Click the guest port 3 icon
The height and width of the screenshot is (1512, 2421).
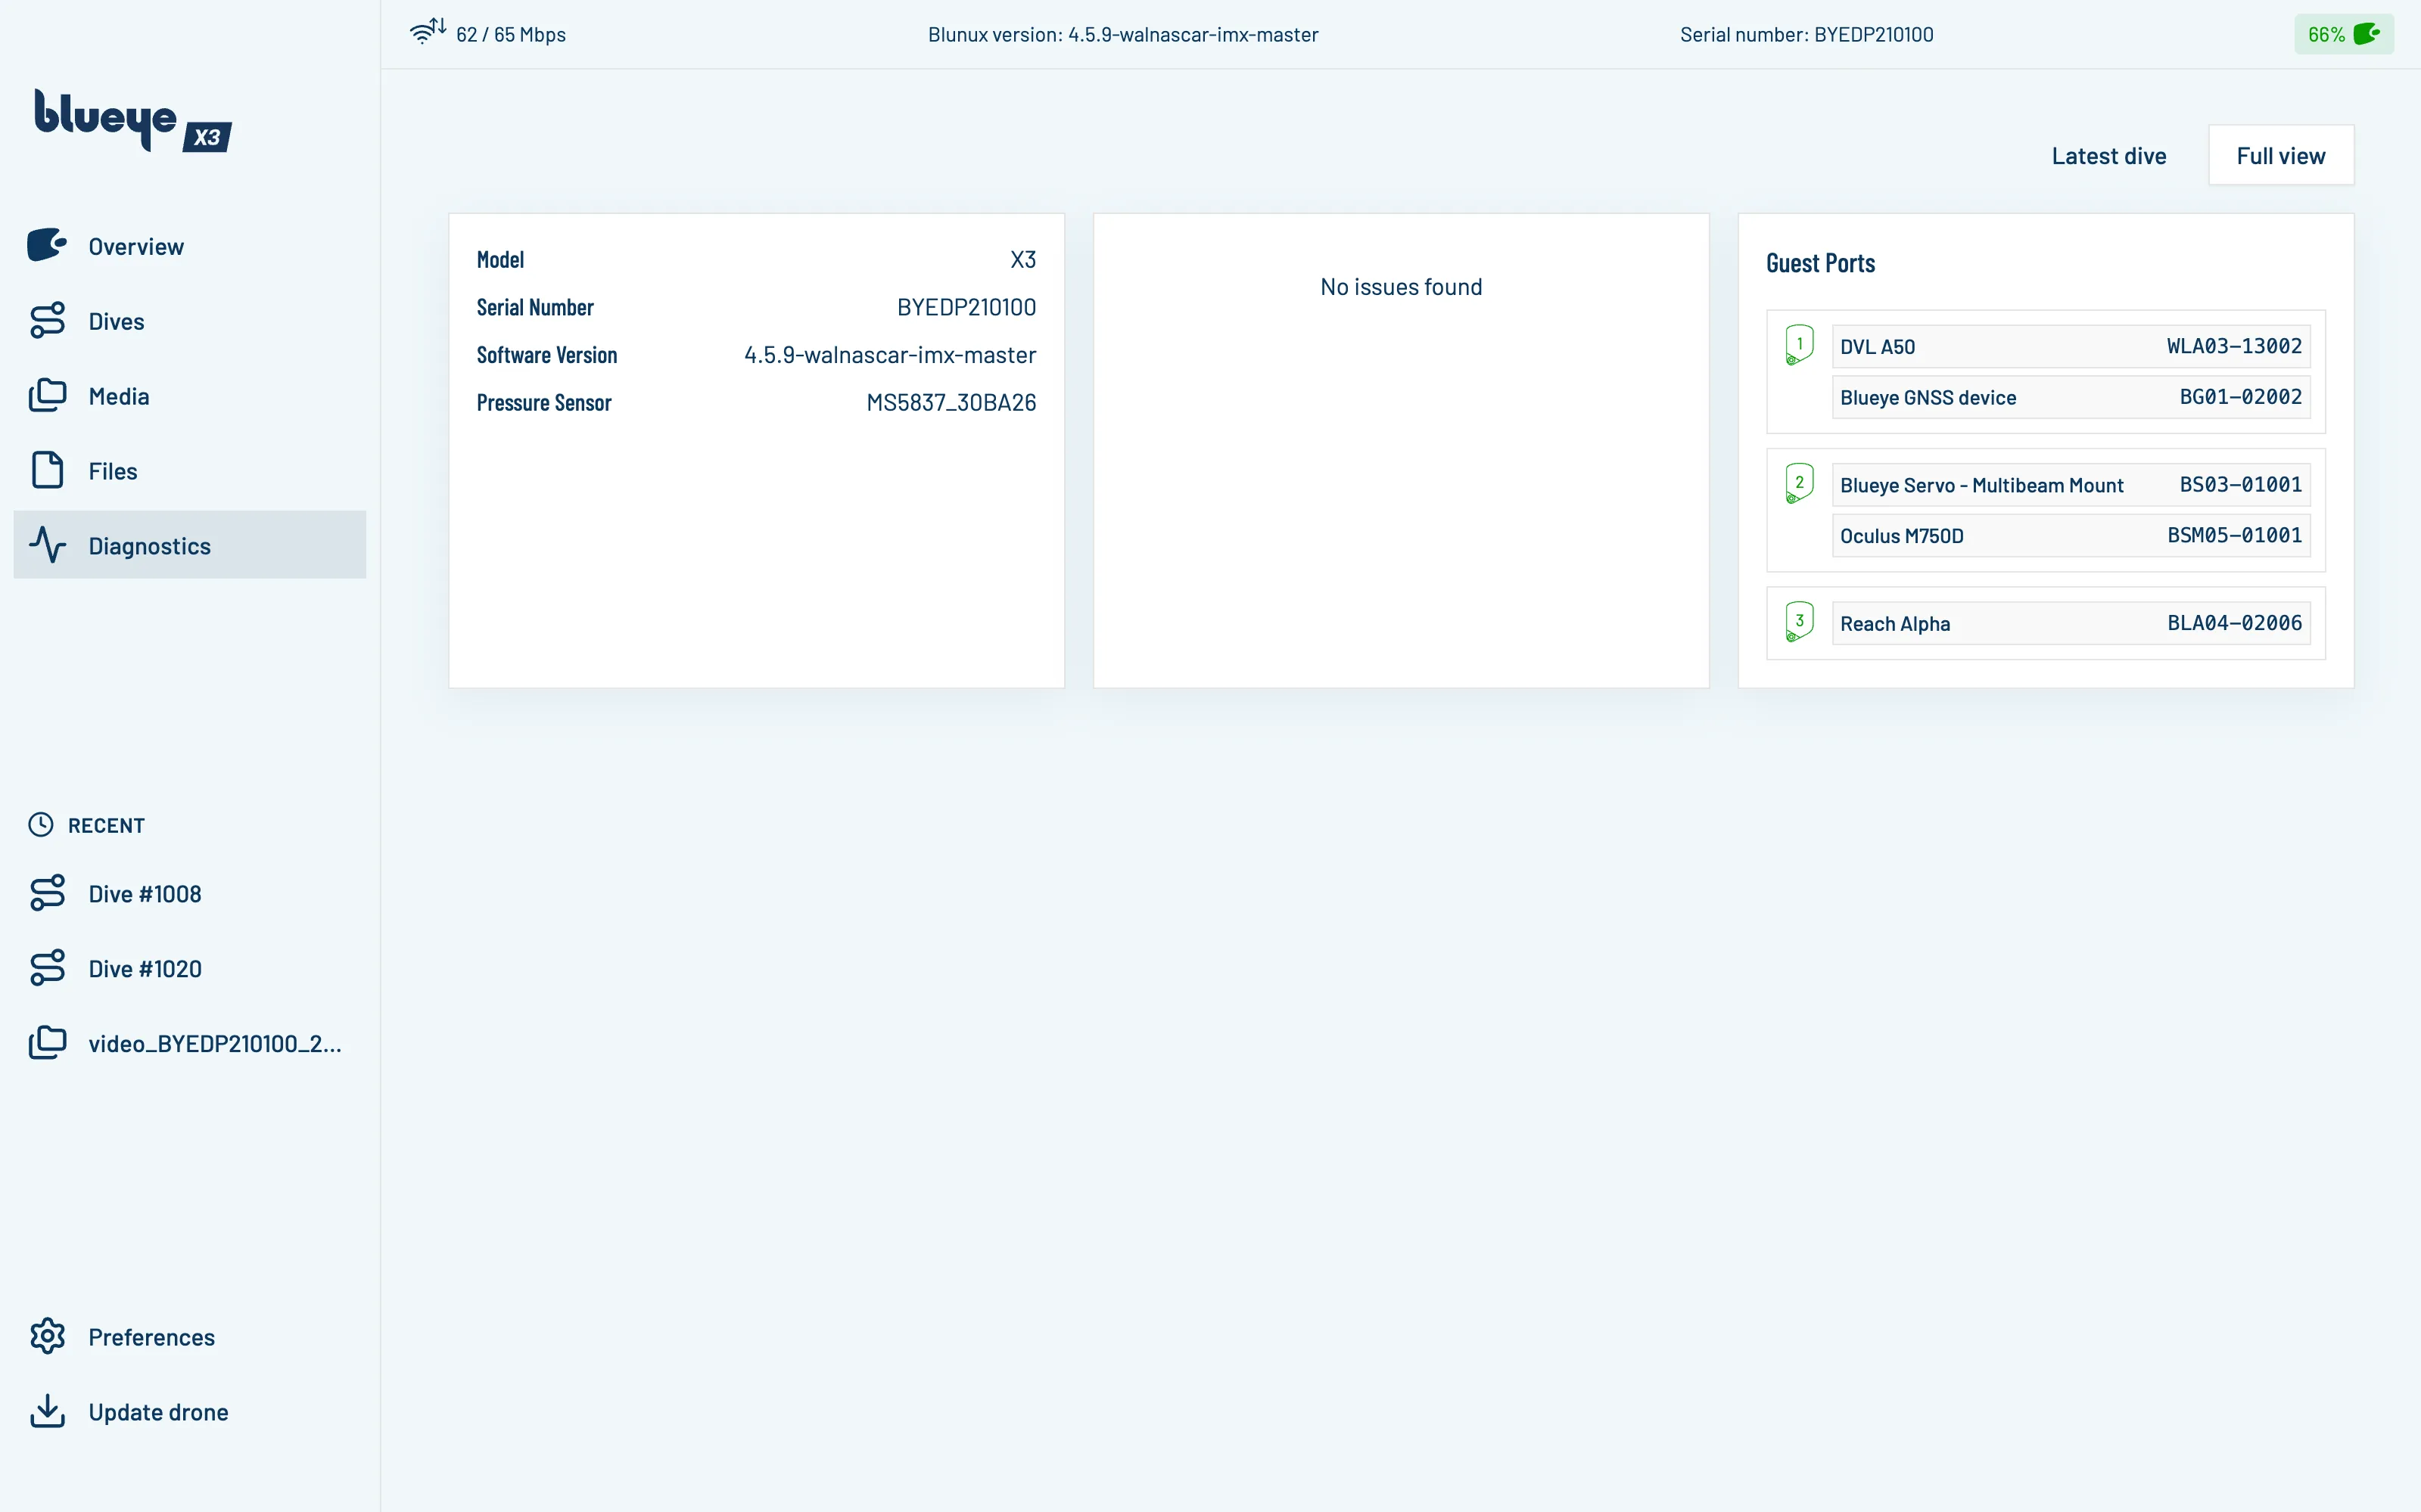[x=1799, y=621]
